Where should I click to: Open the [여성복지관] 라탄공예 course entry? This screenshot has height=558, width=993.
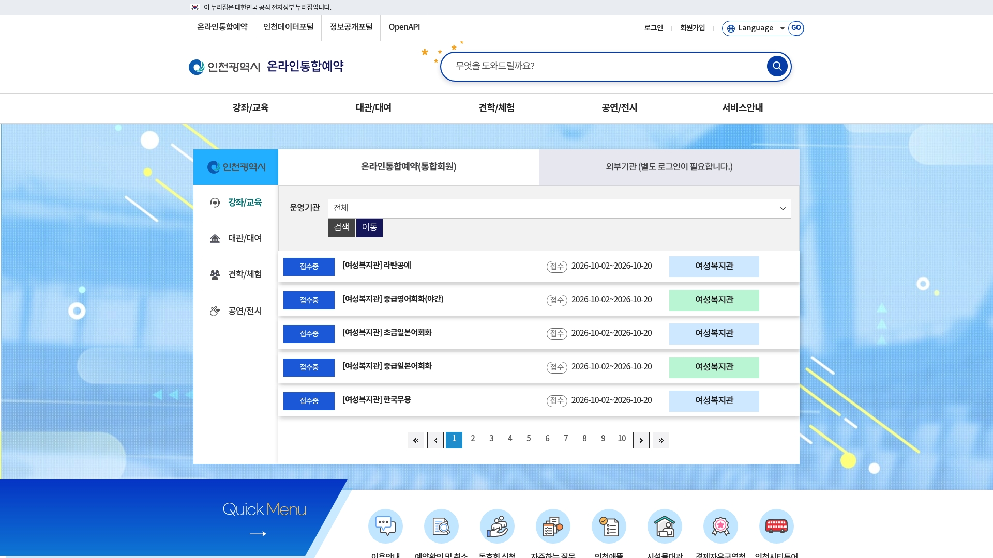tap(377, 266)
